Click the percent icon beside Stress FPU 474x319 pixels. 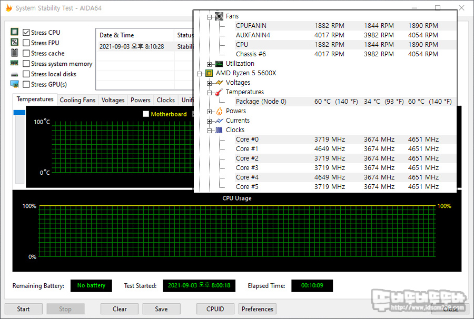[15, 42]
